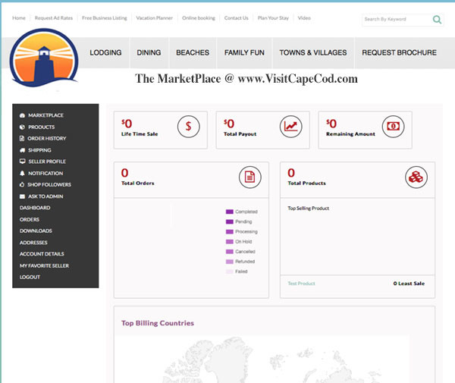The width and height of the screenshot is (455, 383).
Task: Toggle the Completed legend swatch
Action: coord(230,212)
